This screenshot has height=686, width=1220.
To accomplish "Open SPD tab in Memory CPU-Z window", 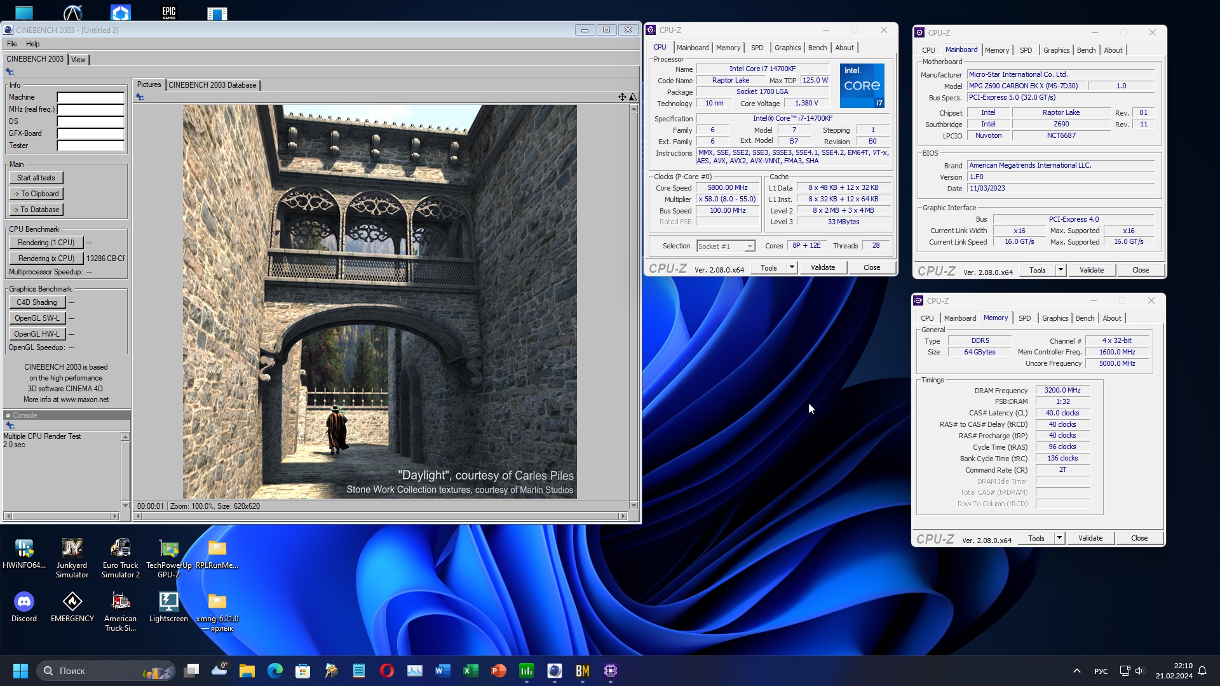I will (x=1024, y=318).
